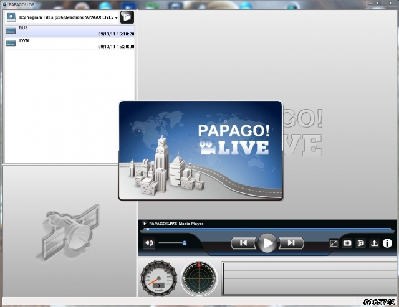Click the video clip folder icon
This screenshot has width=399, height=307.
[360, 243]
